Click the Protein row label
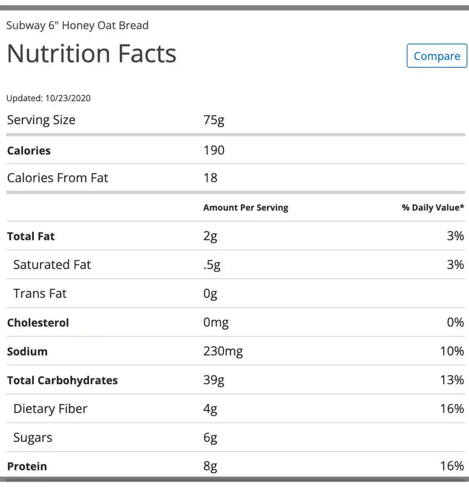The width and height of the screenshot is (469, 487). point(27,467)
